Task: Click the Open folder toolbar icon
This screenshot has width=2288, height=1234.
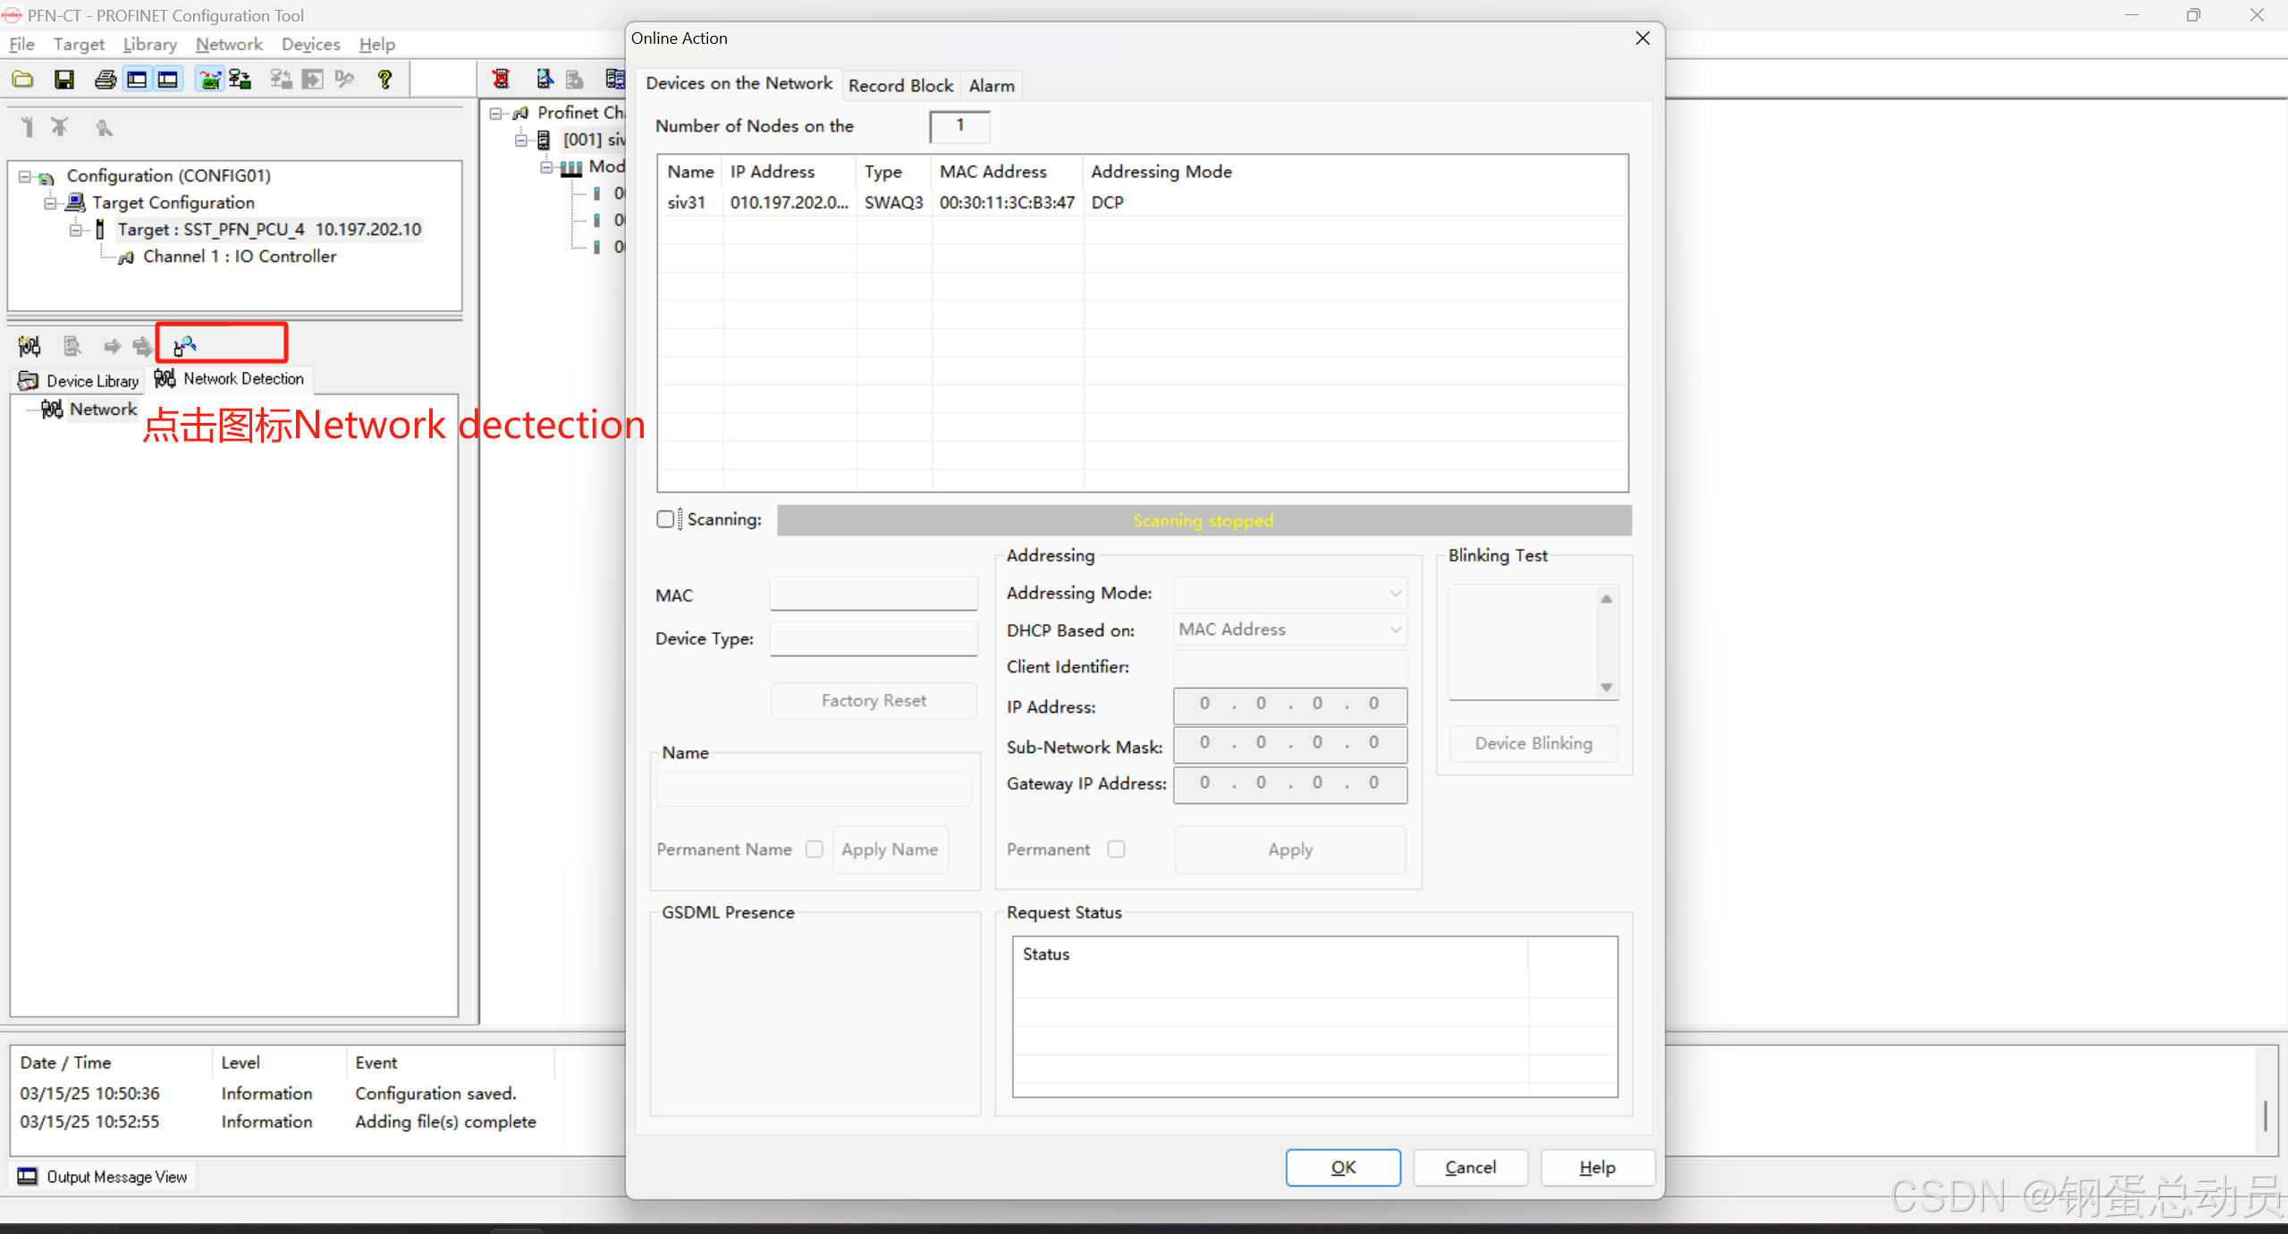Action: pyautogui.click(x=23, y=80)
